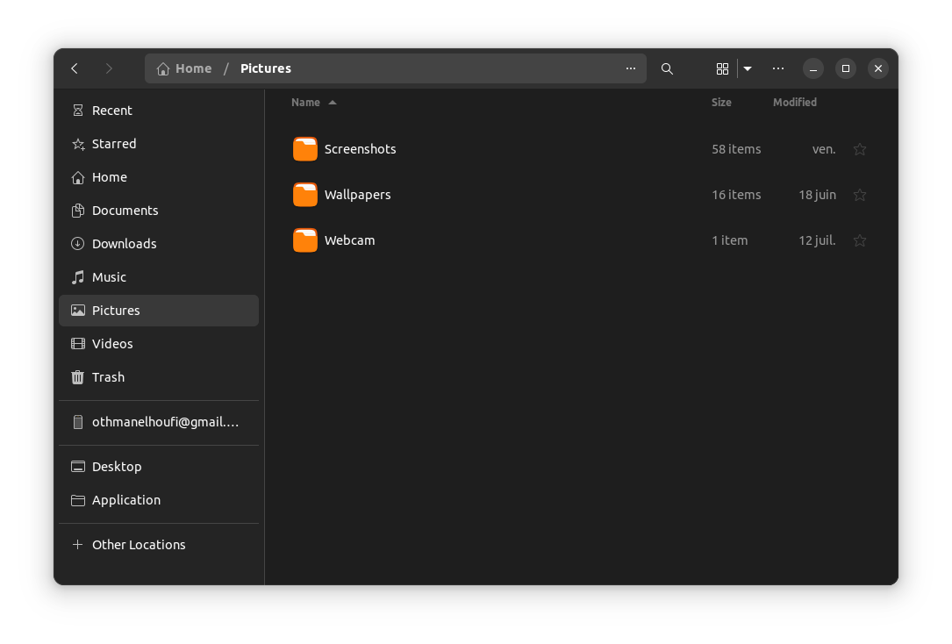The width and height of the screenshot is (952, 644).
Task: Open the search icon in the toolbar
Action: point(667,68)
